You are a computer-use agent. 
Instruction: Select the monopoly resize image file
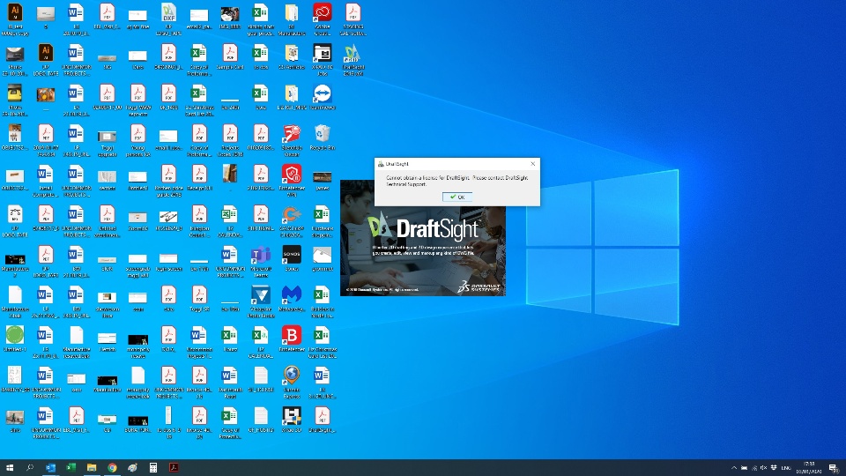click(x=137, y=344)
